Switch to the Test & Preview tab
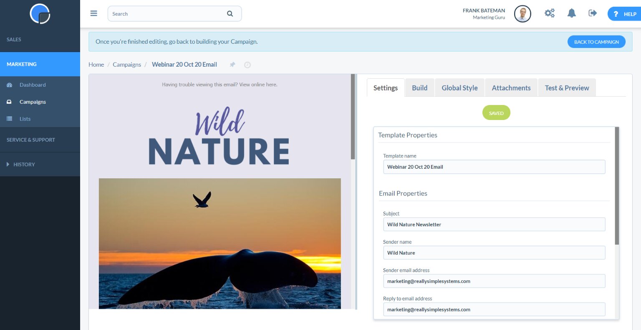641x330 pixels. coord(567,88)
